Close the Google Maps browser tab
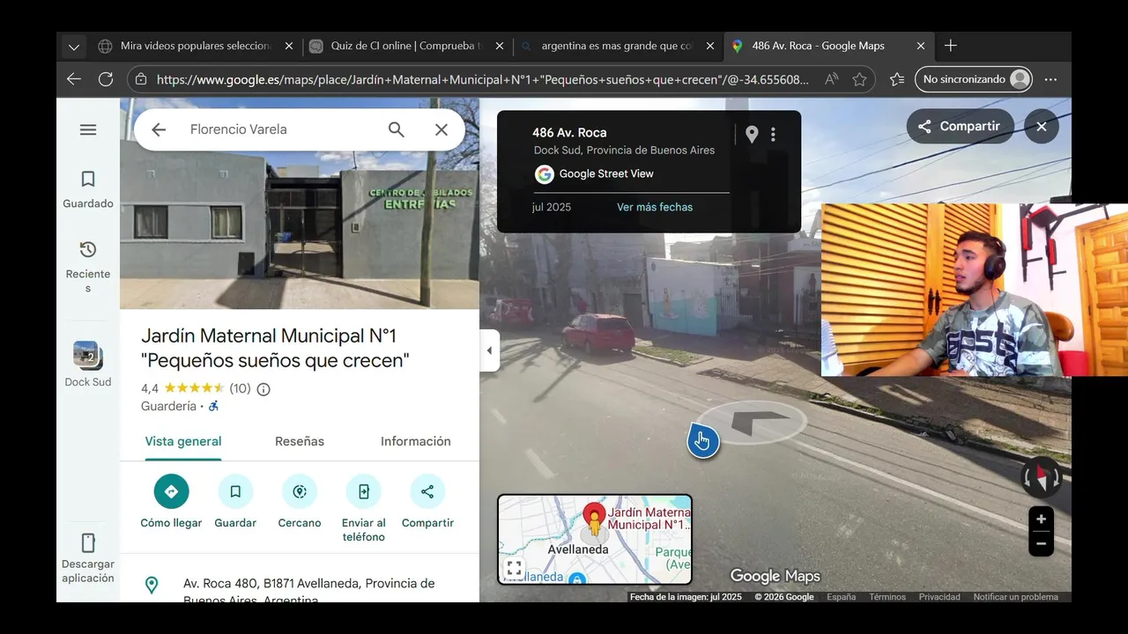Screen dimensions: 1128x634 pyautogui.click(x=921, y=46)
